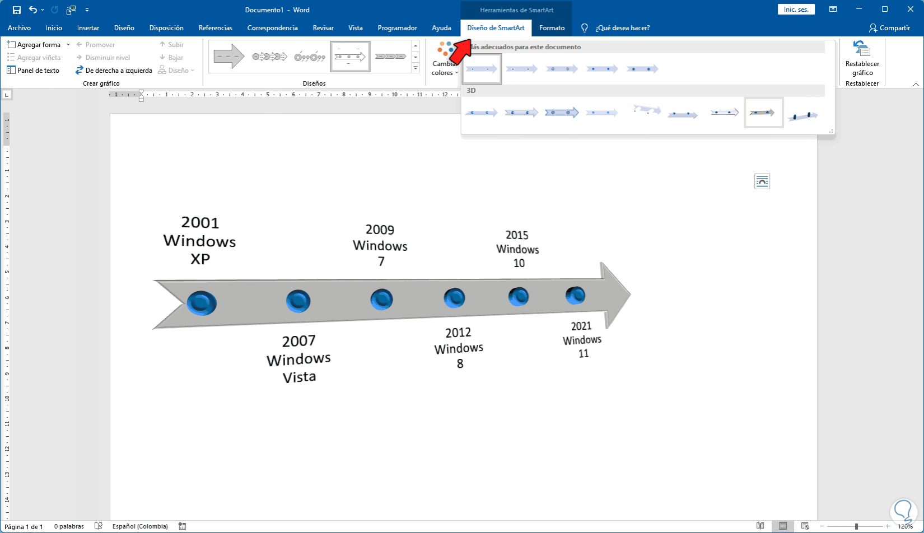Apply the fifth style under Más adecuados
The image size is (924, 533).
[x=642, y=69]
